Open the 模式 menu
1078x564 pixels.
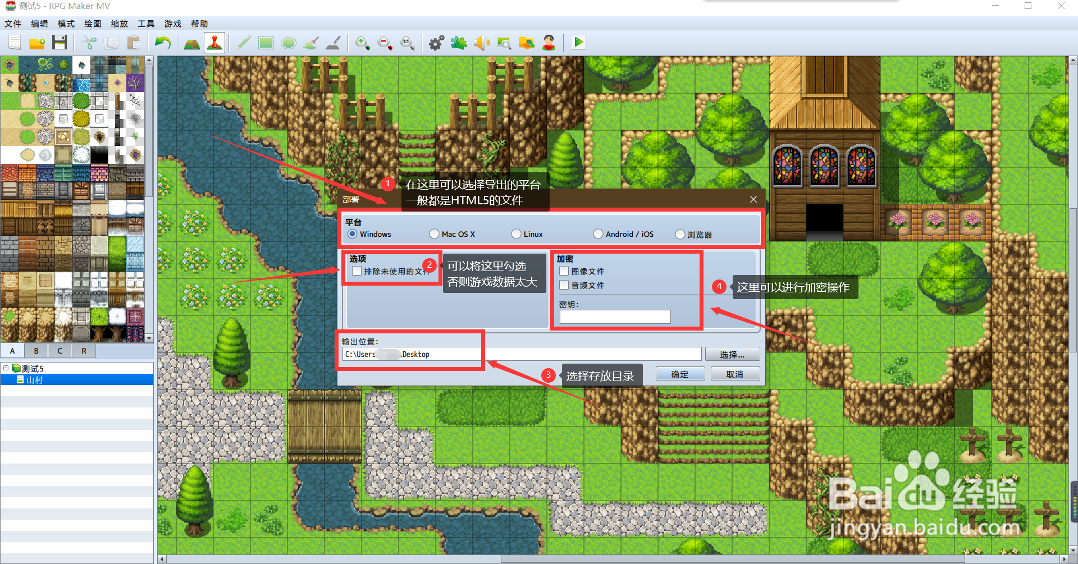(66, 24)
